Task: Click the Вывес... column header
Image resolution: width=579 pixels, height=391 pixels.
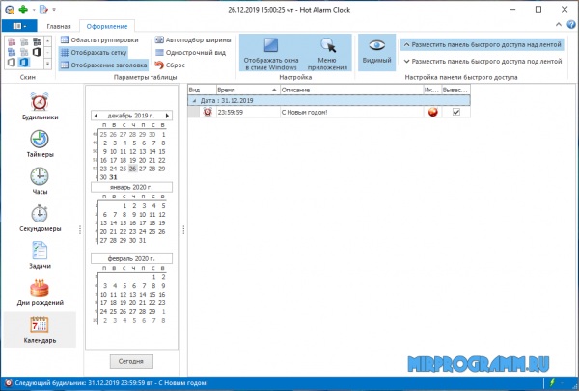Action: 456,90
